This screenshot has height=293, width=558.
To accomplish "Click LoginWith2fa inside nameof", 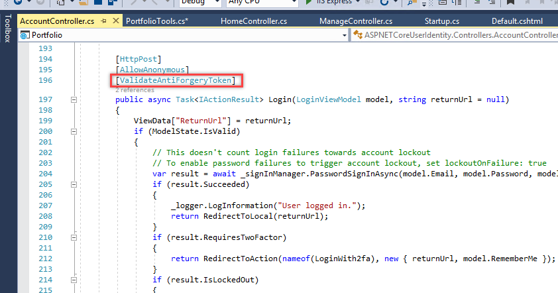I will 343,259.
